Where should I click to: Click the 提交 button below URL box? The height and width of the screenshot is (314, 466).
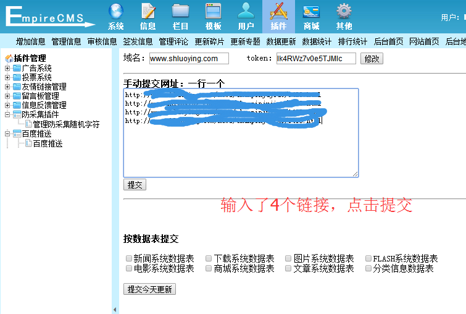point(135,185)
